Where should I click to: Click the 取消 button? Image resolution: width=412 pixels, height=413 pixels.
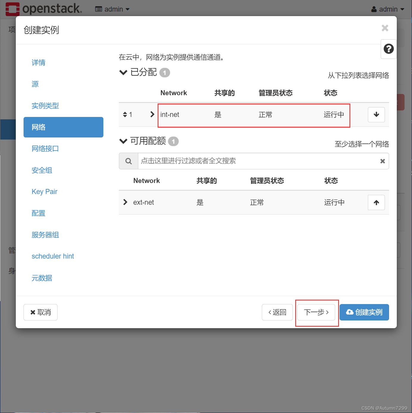41,312
